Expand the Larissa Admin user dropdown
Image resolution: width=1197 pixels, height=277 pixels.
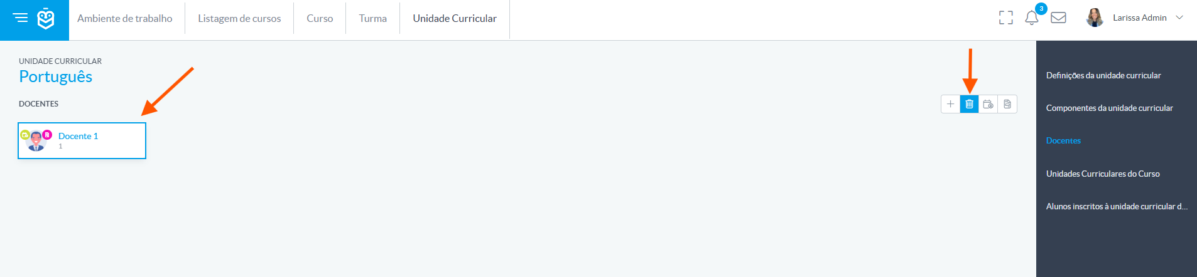[x=1179, y=18]
